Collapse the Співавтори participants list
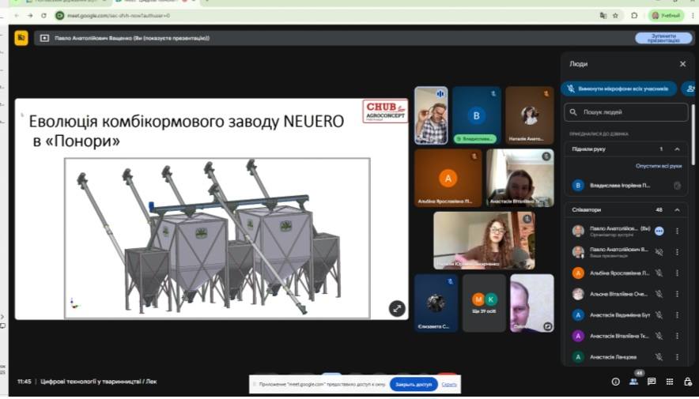Viewport: 699px width, 399px height. [677, 209]
